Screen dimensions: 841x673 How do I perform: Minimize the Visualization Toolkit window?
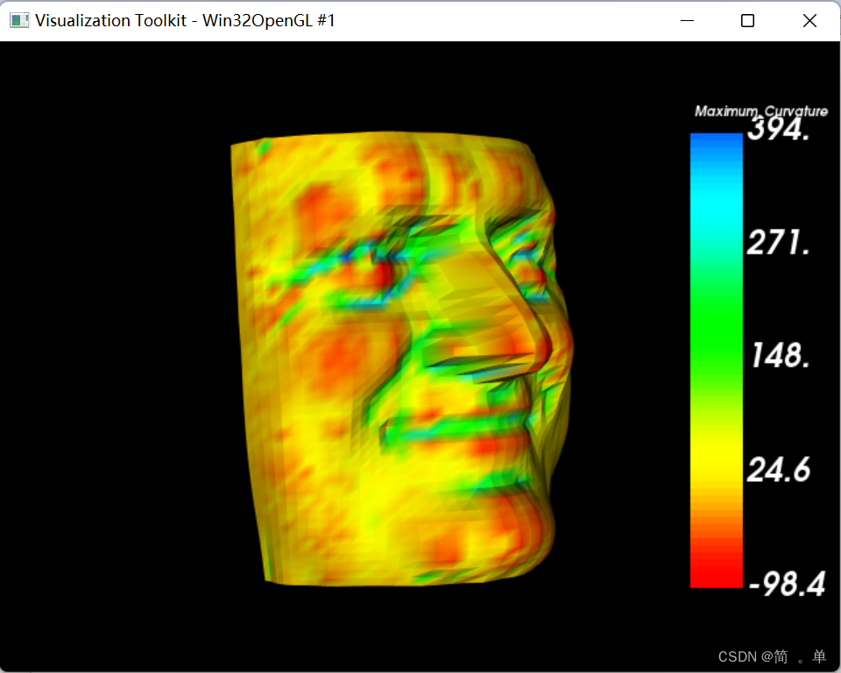click(689, 19)
